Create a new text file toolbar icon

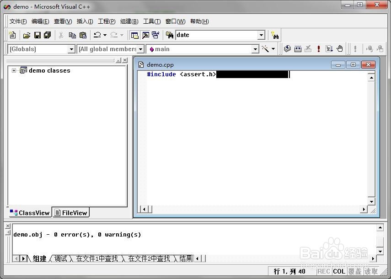coord(12,35)
